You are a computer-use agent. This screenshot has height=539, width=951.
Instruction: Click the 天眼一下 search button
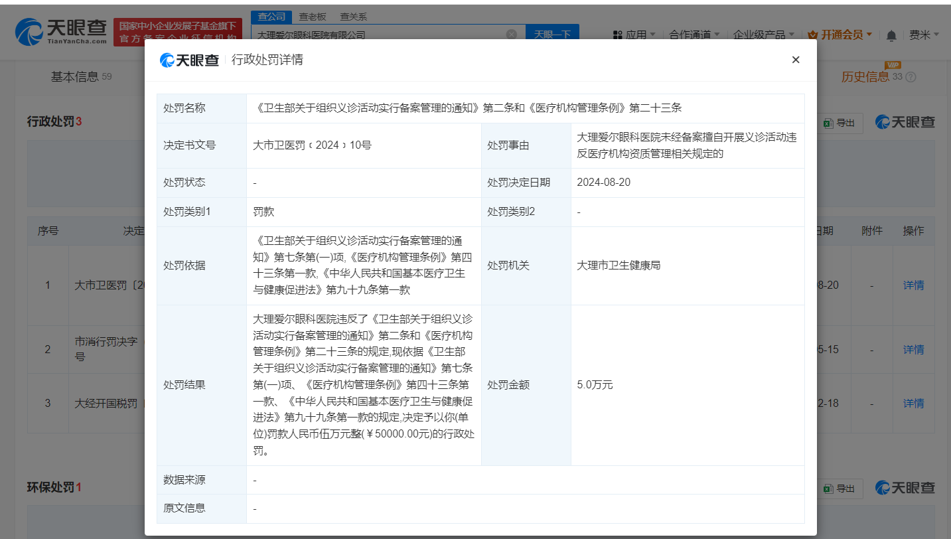click(553, 33)
